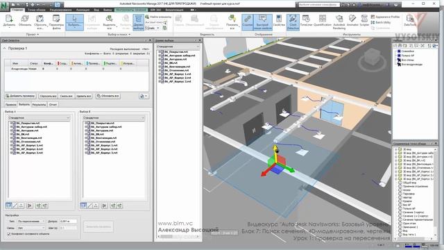Open the Отчет tab in Clash Detective
This screenshot has height=250, width=444.
53,105
